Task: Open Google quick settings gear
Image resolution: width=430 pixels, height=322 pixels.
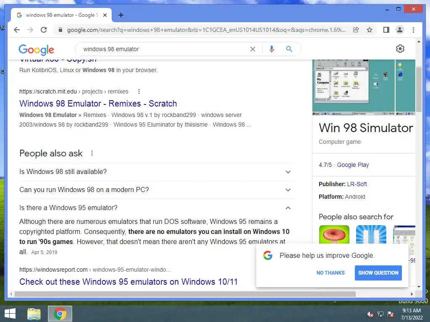Action: point(400,49)
